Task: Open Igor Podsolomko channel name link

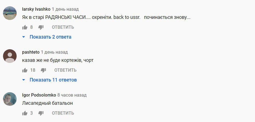Action: point(39,95)
